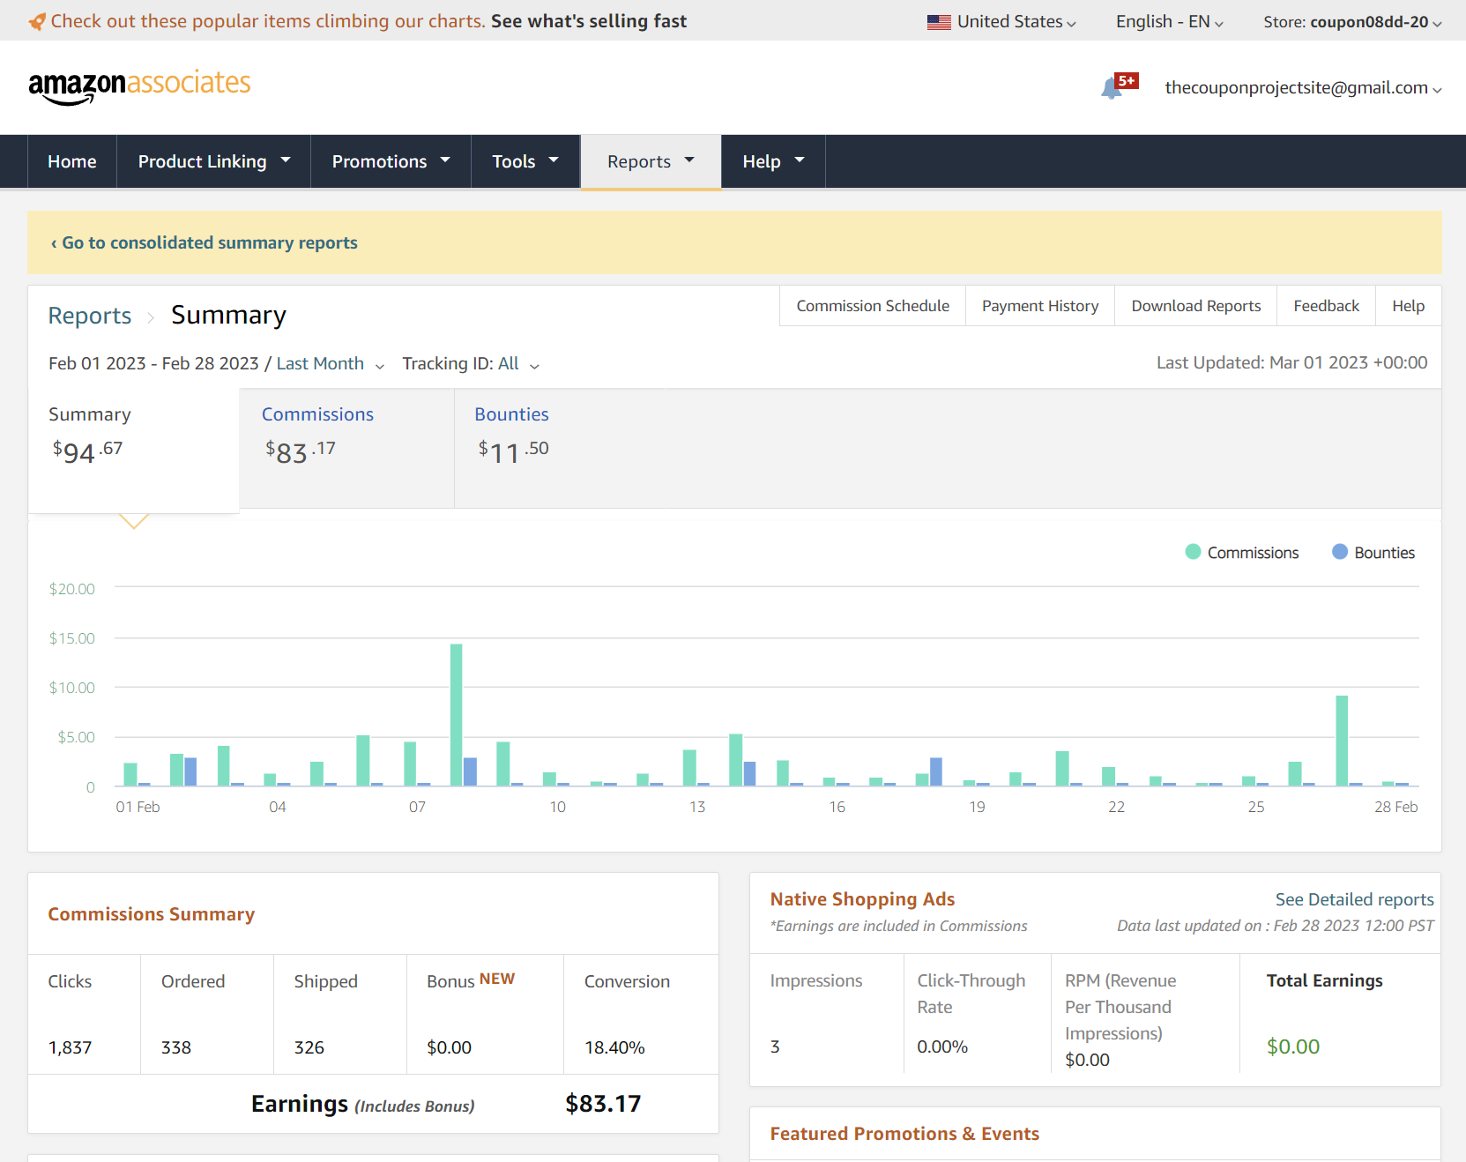
Task: Click the Click-Through Rate 0.00% value
Action: (x=942, y=1047)
